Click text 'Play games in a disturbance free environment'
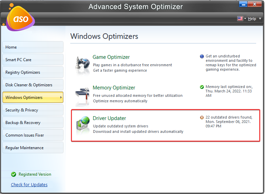265x194 pixels. click(x=132, y=65)
